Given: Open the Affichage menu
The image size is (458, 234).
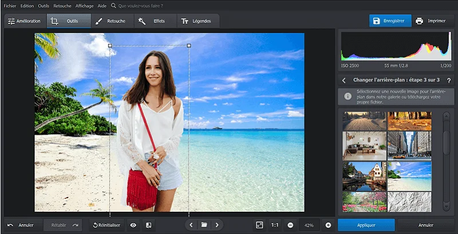Looking at the screenshot, I should (84, 6).
